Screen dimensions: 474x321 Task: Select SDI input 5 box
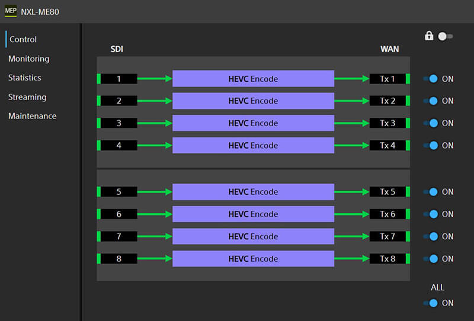click(118, 192)
